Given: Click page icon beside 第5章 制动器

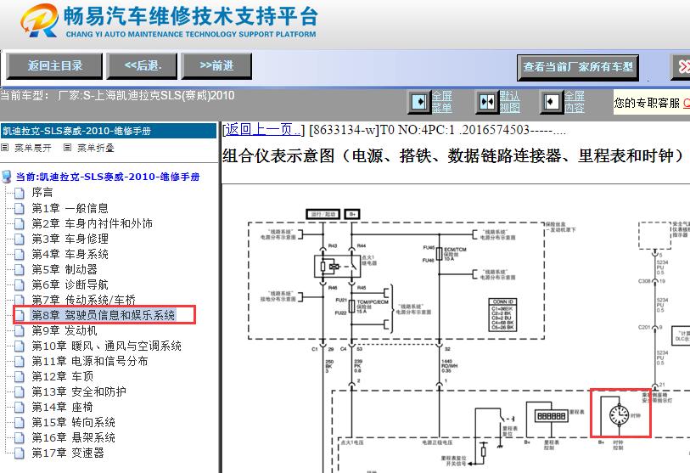Looking at the screenshot, I should coord(20,269).
